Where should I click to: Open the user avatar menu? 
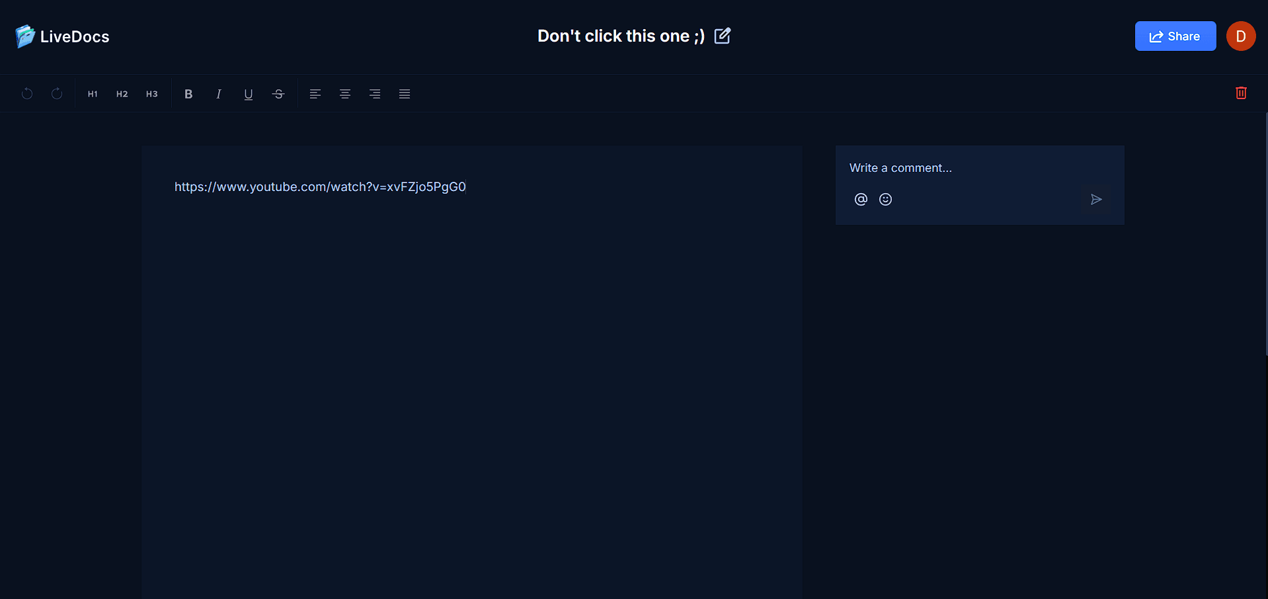tap(1241, 36)
